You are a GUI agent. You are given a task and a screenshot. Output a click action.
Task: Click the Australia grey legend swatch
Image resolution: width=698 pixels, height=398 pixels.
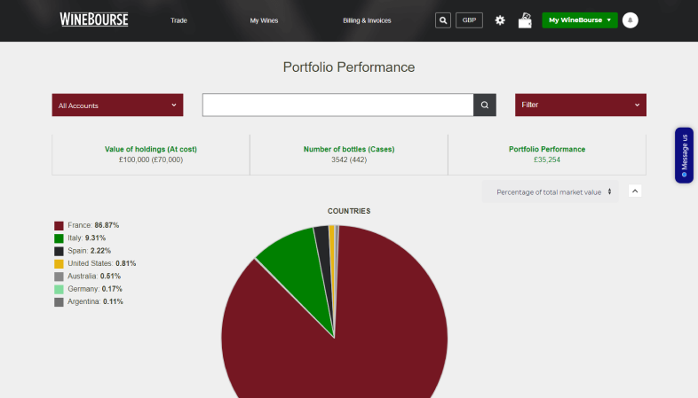[x=59, y=277]
